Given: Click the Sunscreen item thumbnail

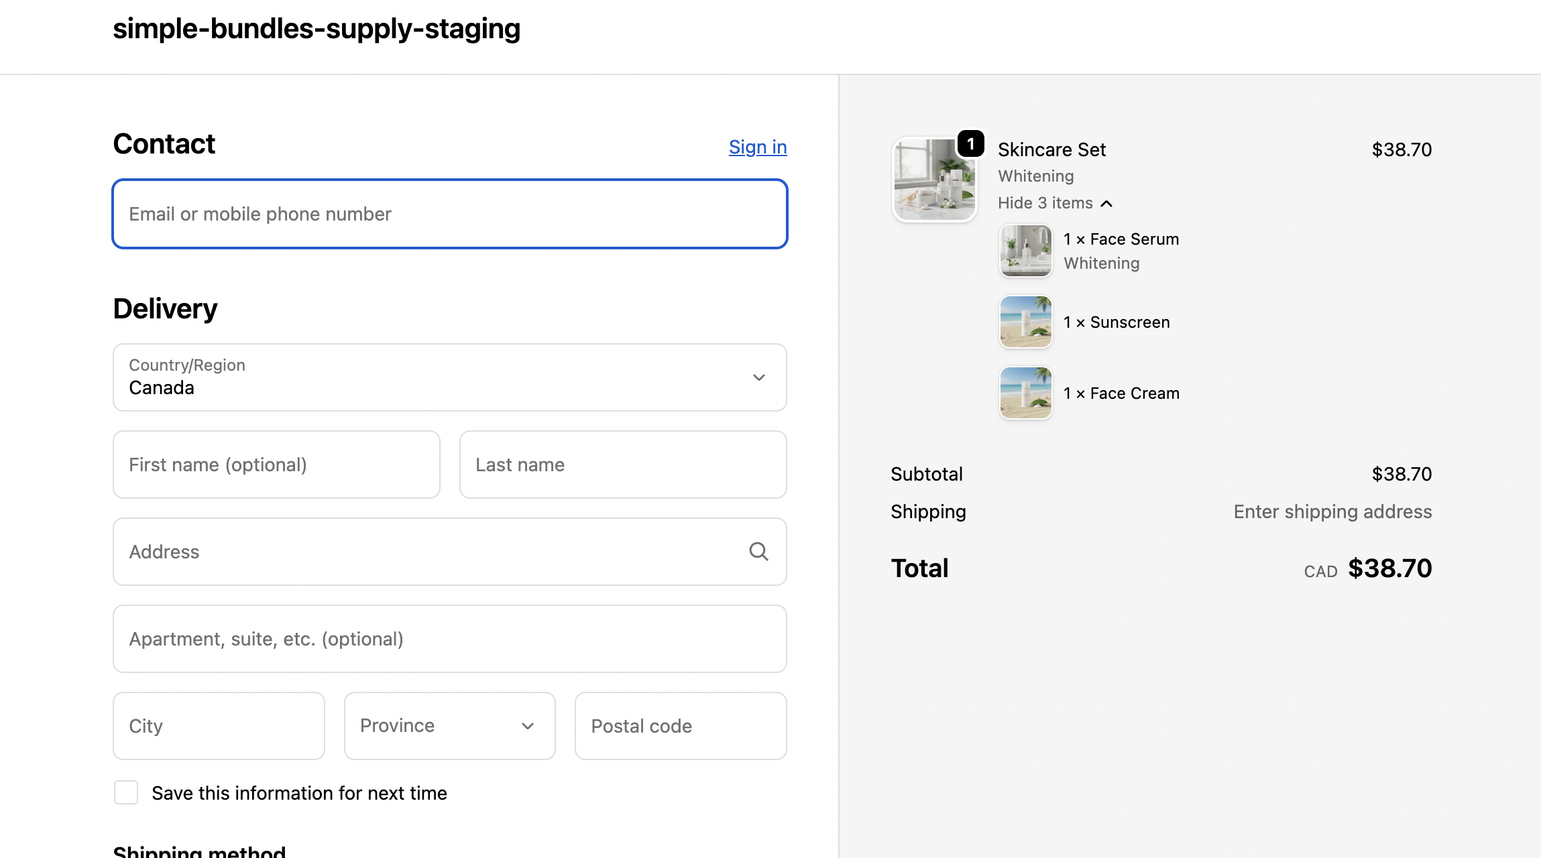Looking at the screenshot, I should click(1025, 322).
